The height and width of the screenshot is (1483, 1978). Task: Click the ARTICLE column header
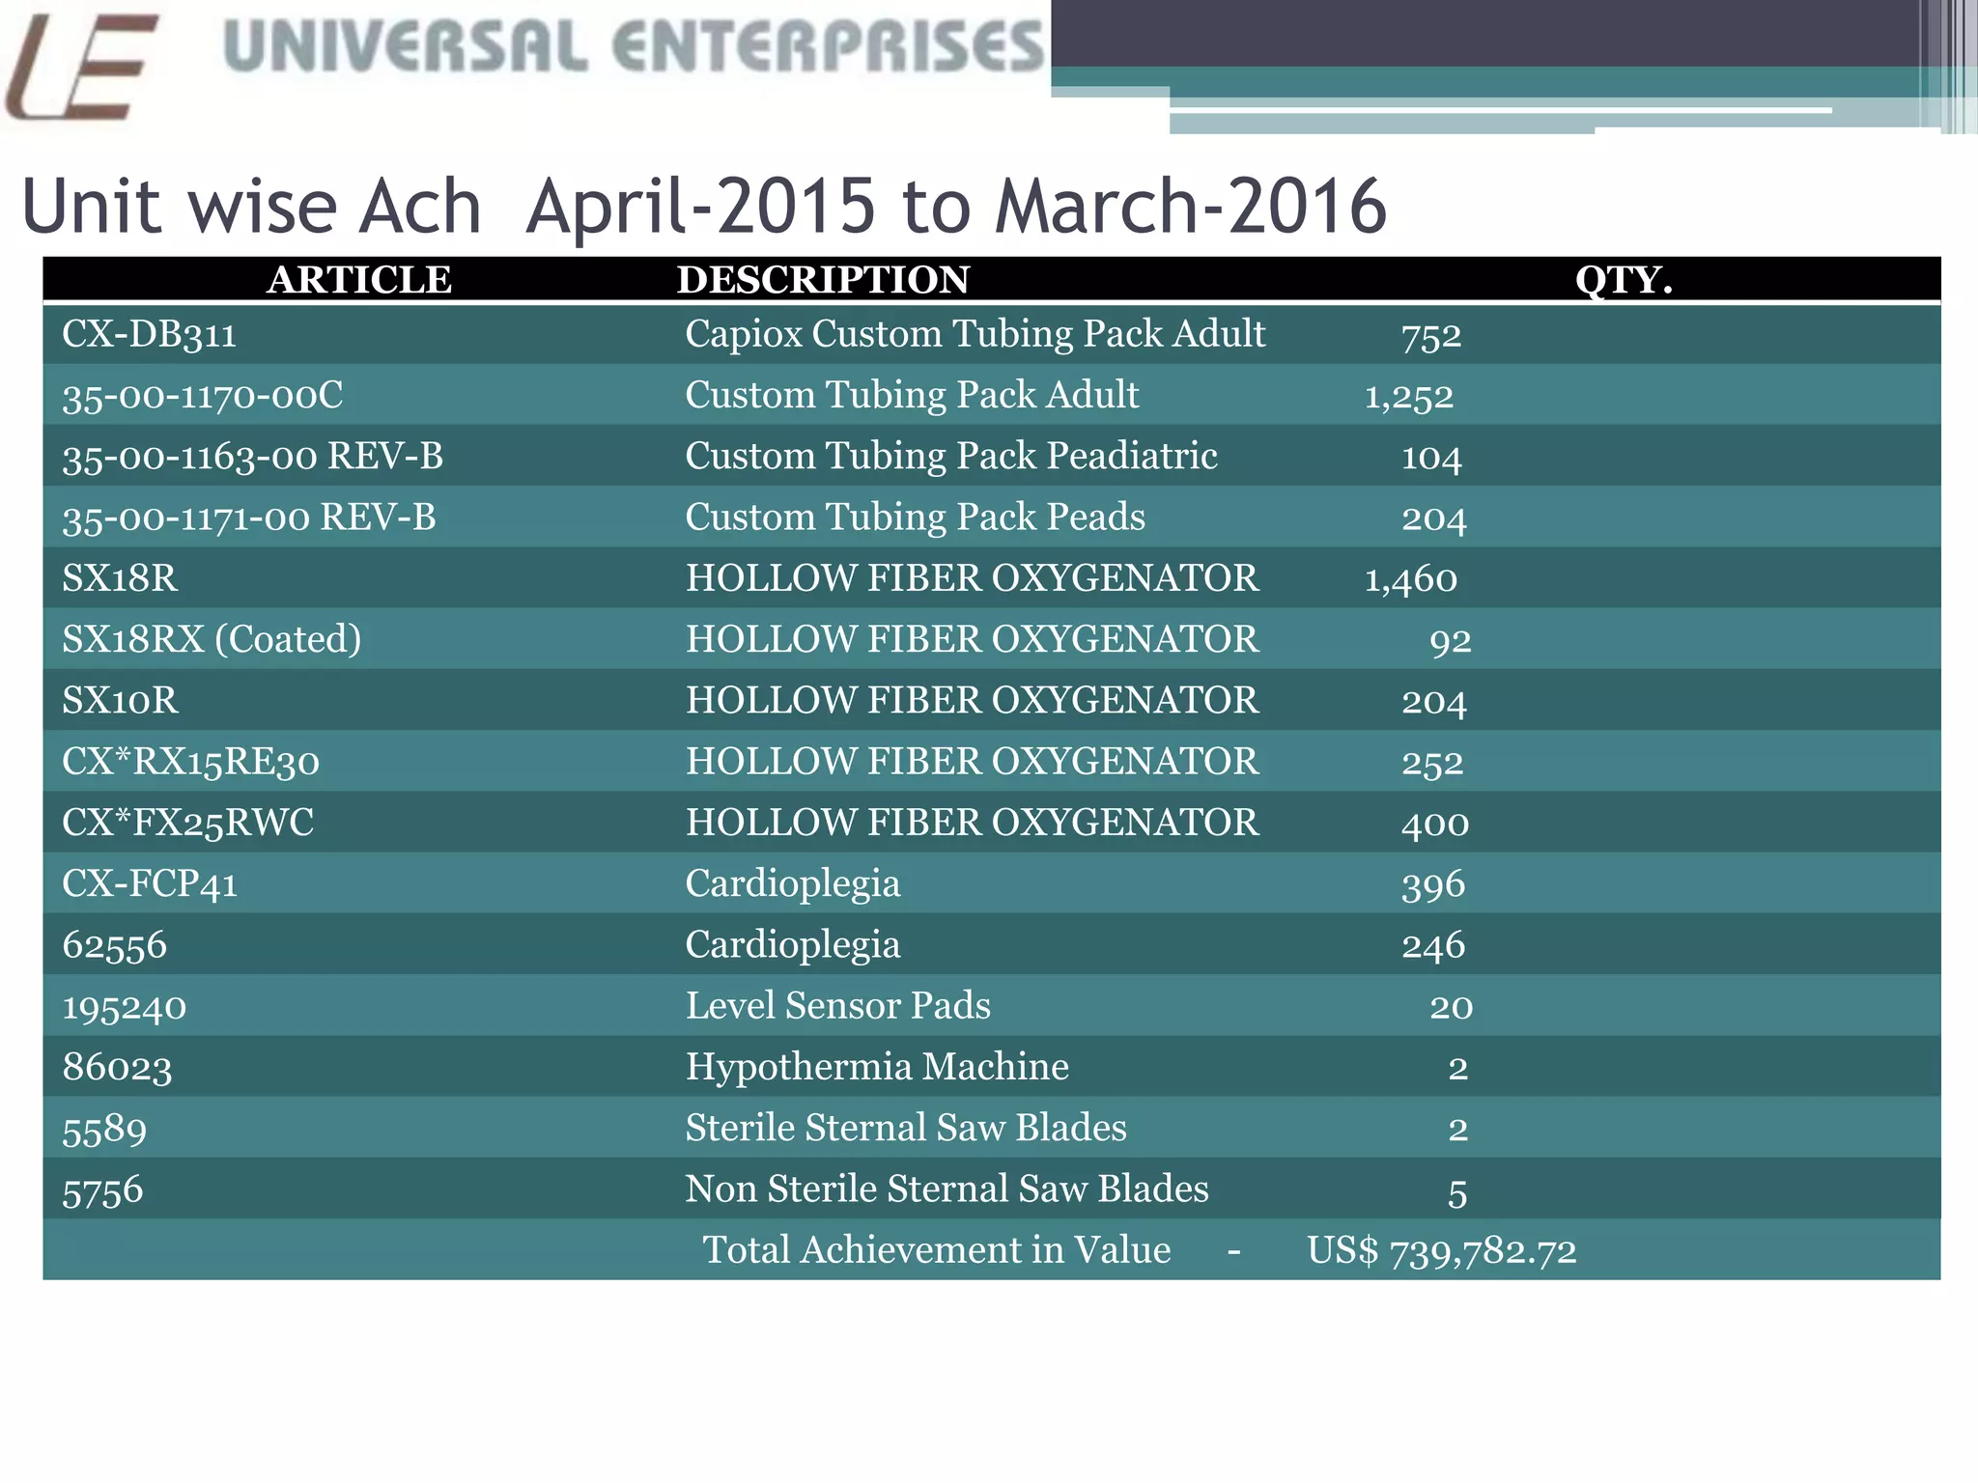[x=359, y=280]
